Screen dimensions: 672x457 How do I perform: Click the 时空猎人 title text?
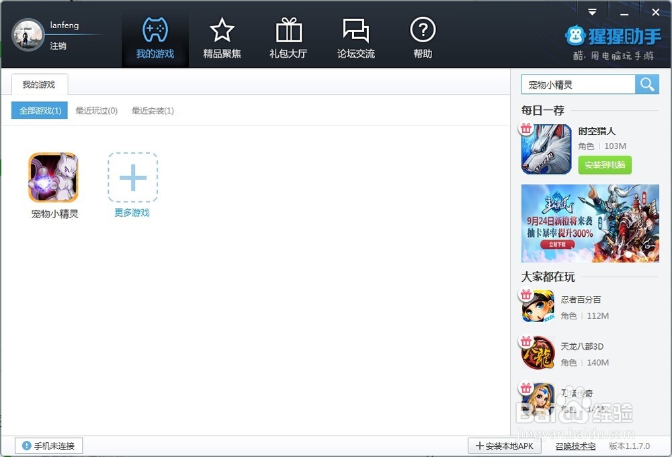click(597, 131)
